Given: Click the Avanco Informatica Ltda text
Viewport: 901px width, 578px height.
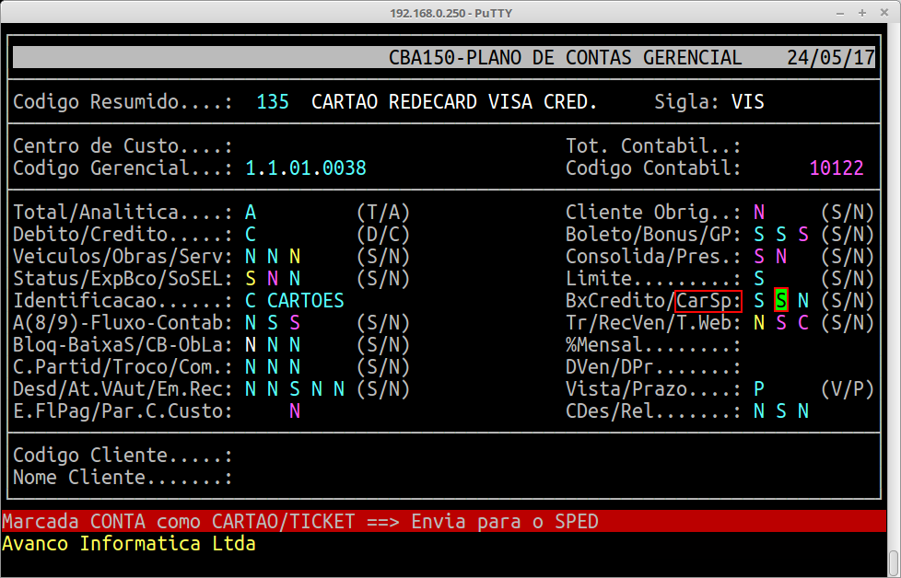Looking at the screenshot, I should point(129,544).
